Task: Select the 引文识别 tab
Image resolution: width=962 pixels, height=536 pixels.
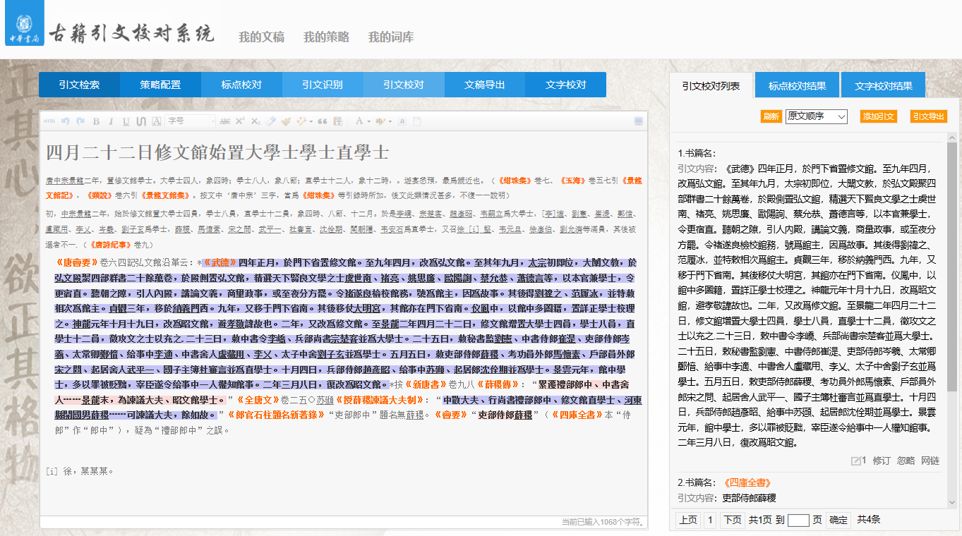Action: [323, 85]
